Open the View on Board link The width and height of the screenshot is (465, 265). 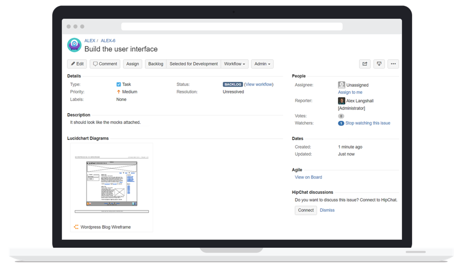tap(309, 177)
